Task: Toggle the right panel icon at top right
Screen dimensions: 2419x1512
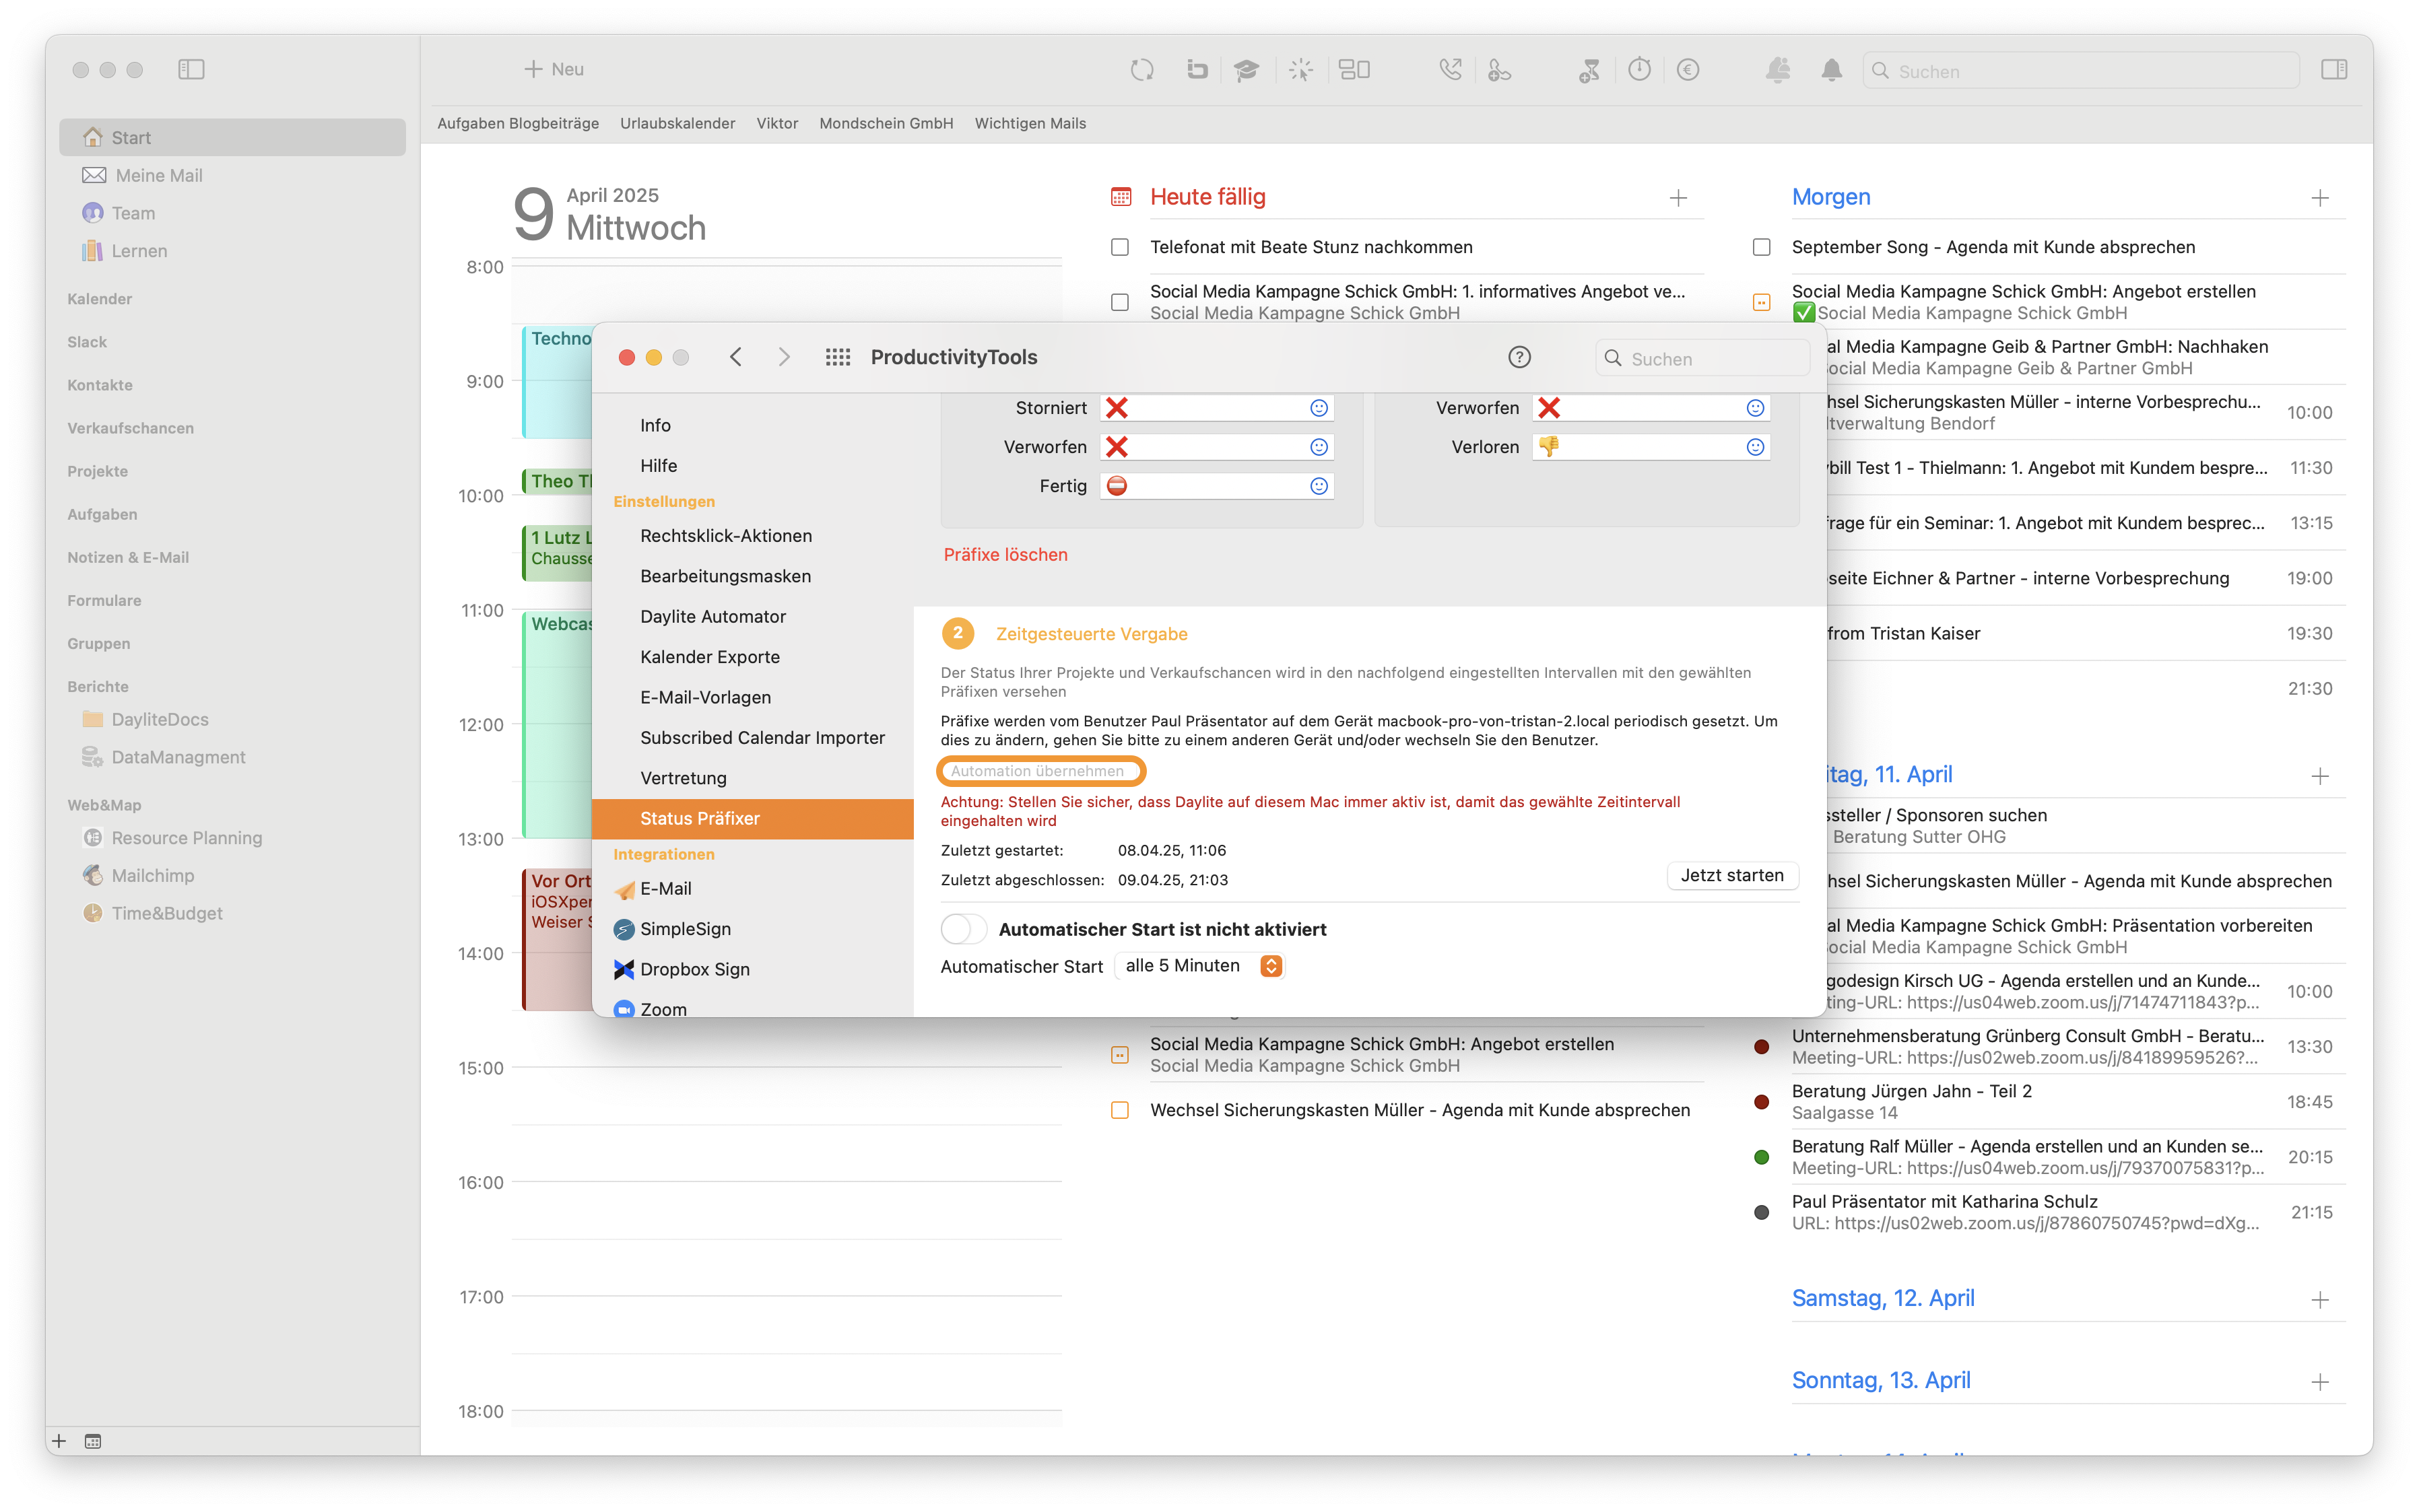Action: click(2334, 70)
